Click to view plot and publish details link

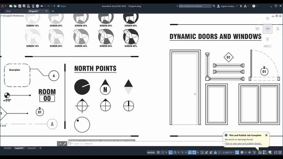coord(244,144)
